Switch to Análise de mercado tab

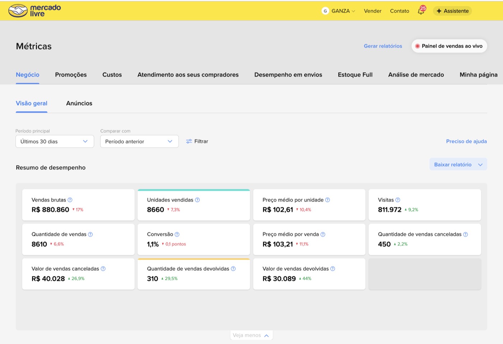pos(416,75)
